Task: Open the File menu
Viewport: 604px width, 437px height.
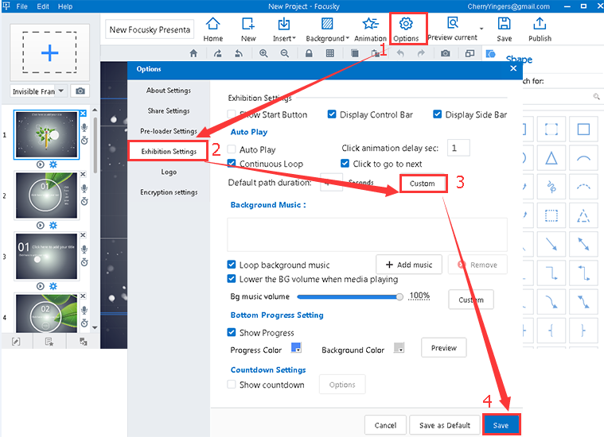Action: point(22,6)
